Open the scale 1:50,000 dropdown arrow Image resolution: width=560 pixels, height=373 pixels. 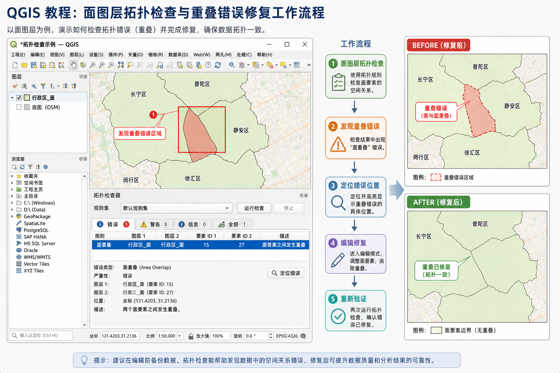tap(180, 336)
